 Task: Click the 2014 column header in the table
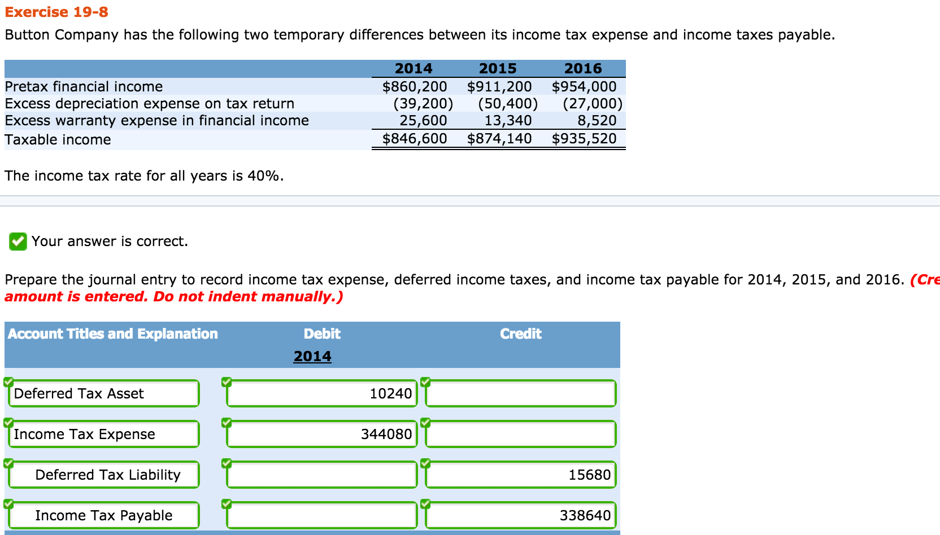414,68
